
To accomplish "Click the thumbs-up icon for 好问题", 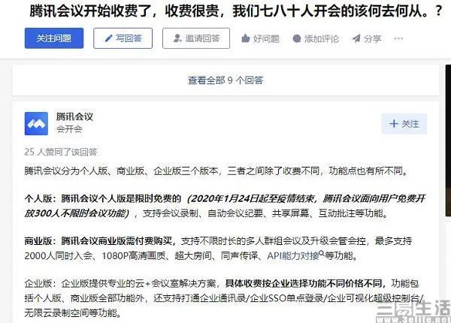I will click(x=245, y=38).
